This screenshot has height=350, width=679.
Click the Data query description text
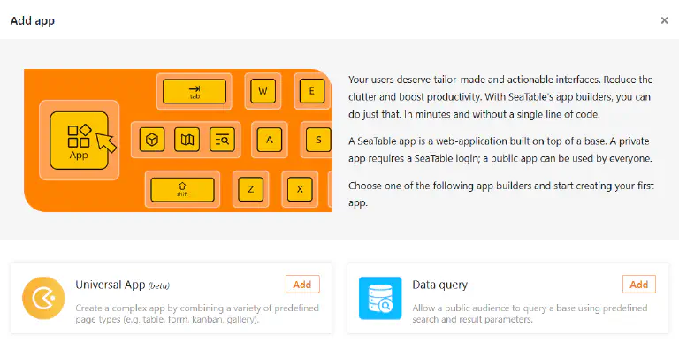point(530,314)
